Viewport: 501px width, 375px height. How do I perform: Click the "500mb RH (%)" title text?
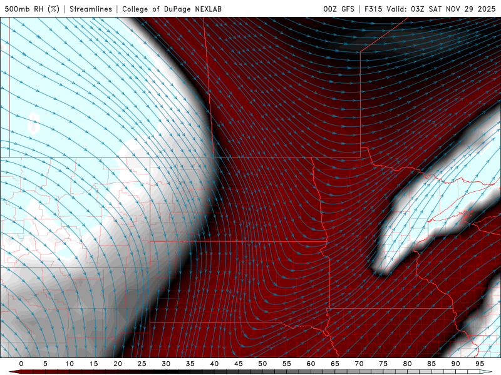pyautogui.click(x=32, y=9)
